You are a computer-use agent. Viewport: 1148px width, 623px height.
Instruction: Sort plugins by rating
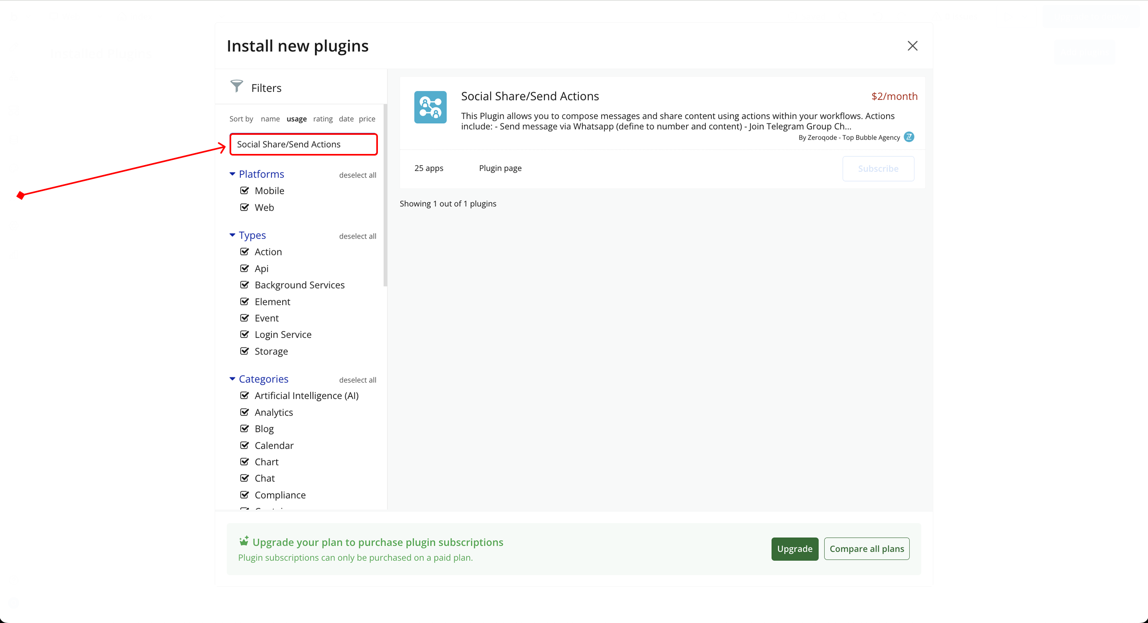coord(322,118)
